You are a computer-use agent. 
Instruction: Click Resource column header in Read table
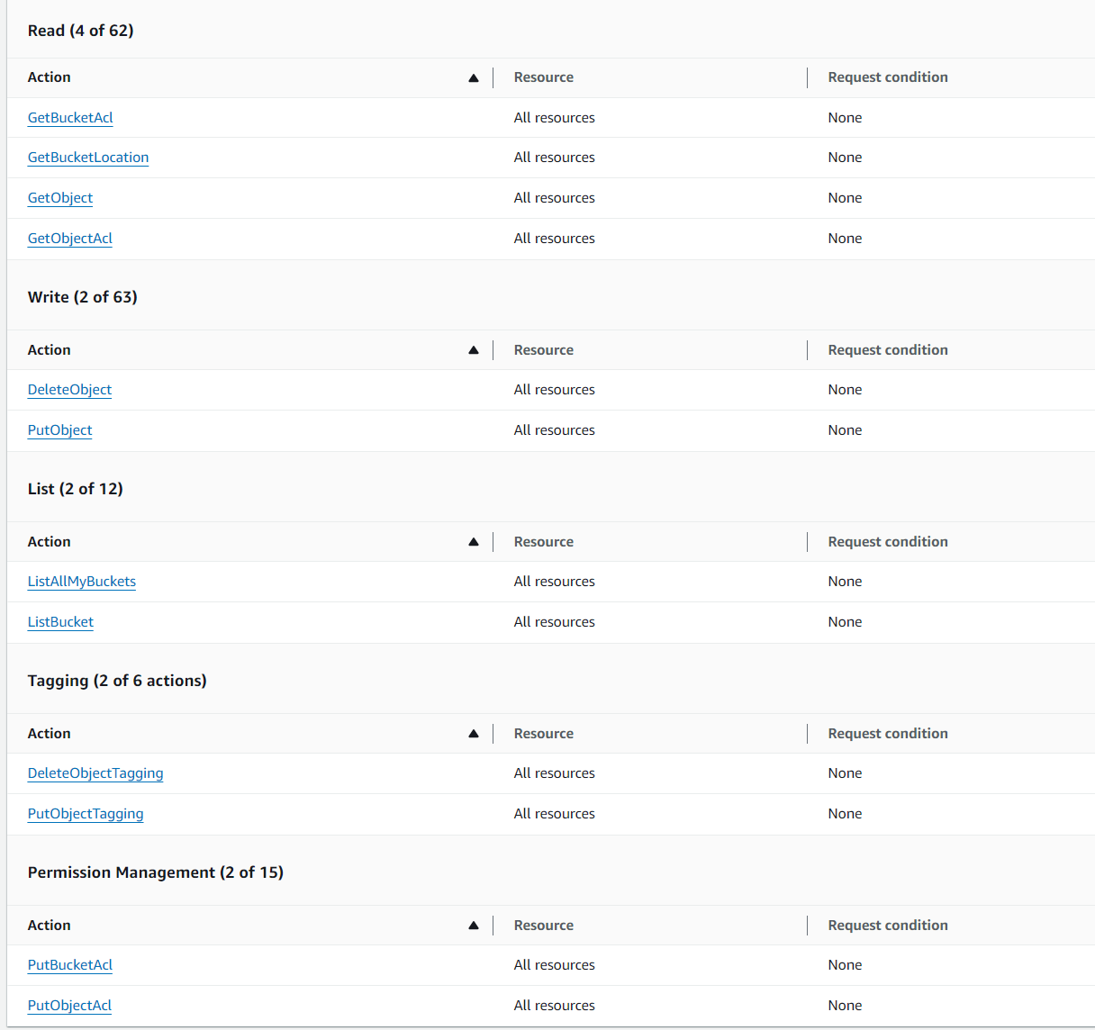pyautogui.click(x=544, y=77)
